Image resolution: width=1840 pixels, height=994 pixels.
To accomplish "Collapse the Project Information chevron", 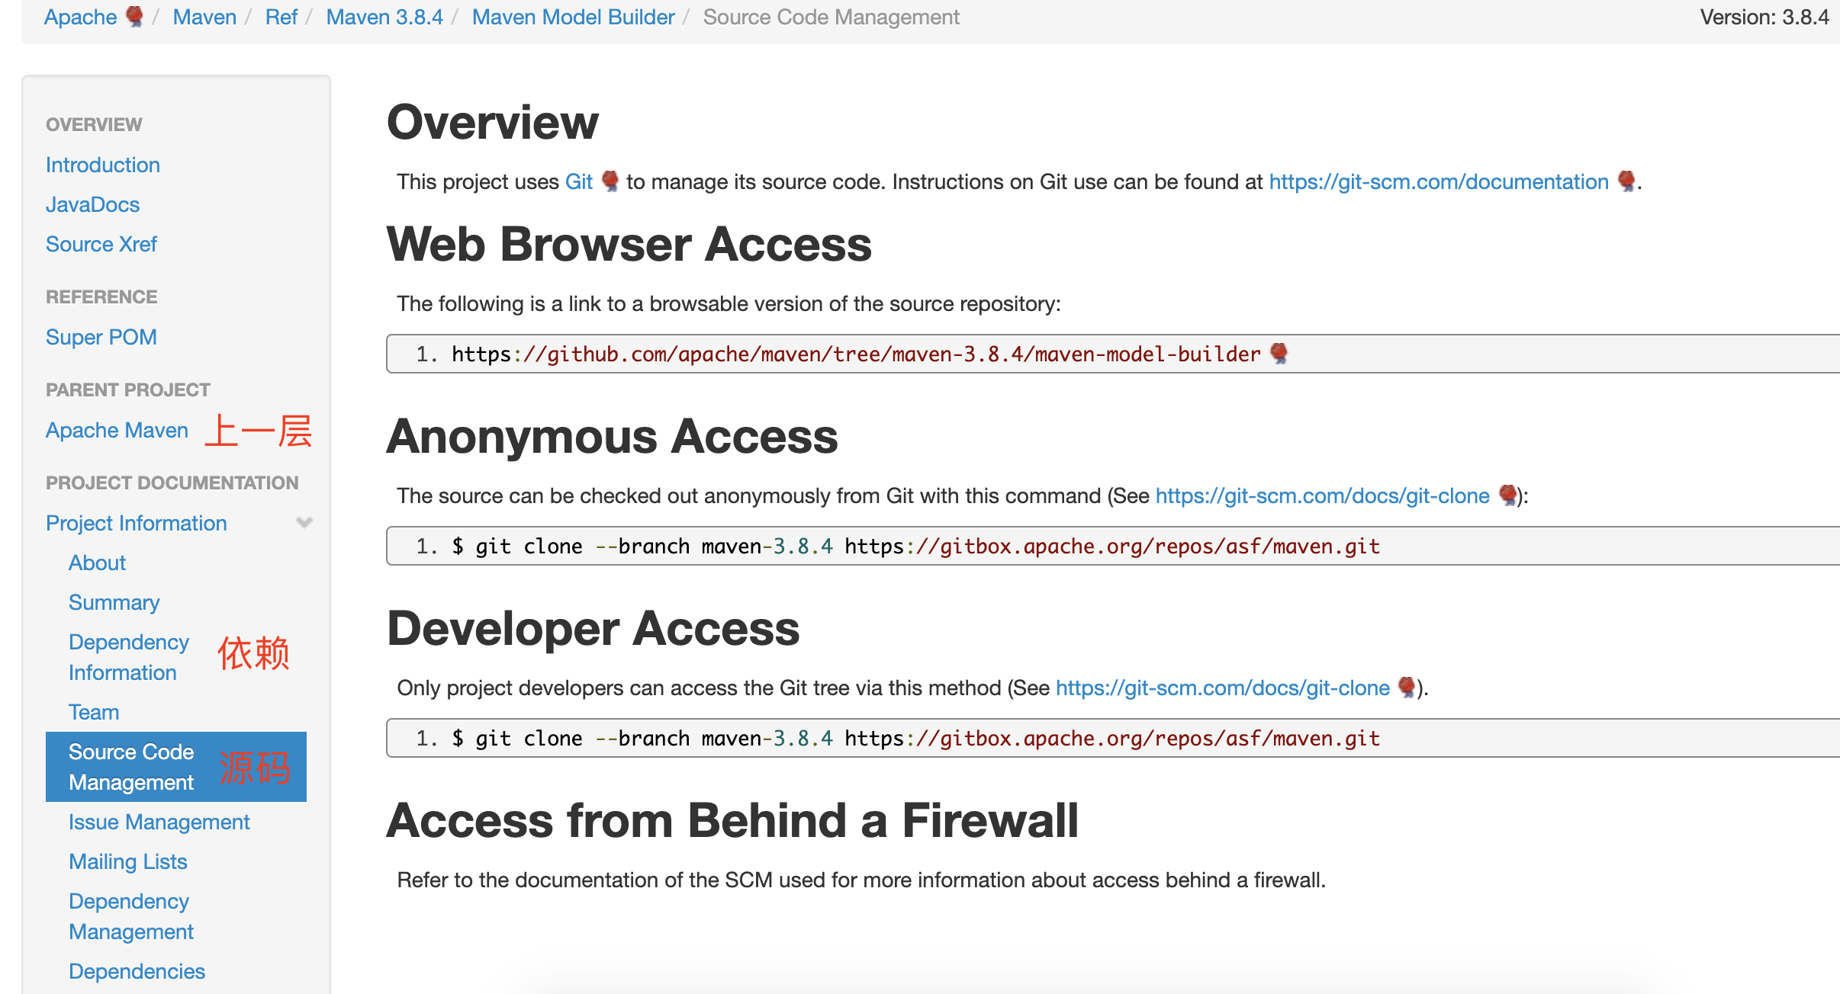I will coord(304,523).
